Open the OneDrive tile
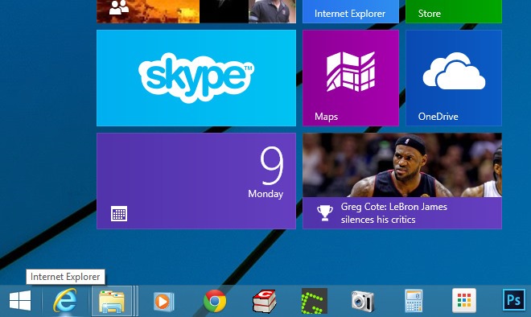The image size is (531, 317). coord(454,78)
